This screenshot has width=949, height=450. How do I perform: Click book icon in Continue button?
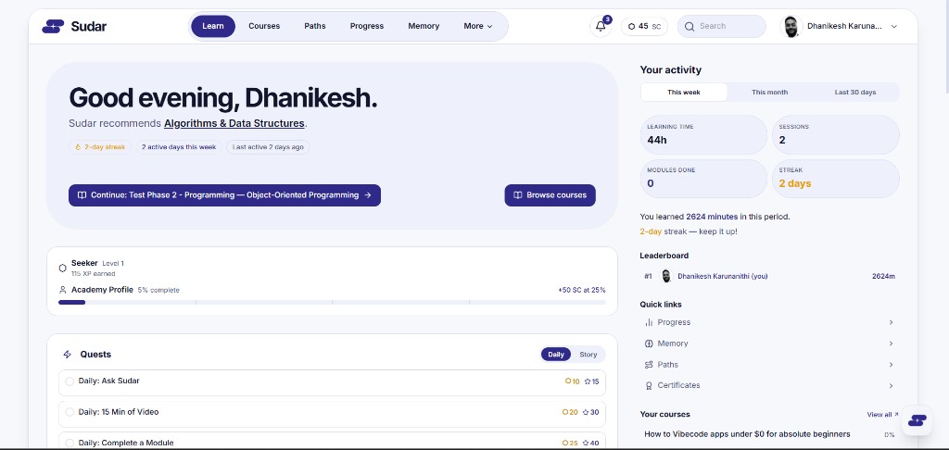pyautogui.click(x=82, y=195)
